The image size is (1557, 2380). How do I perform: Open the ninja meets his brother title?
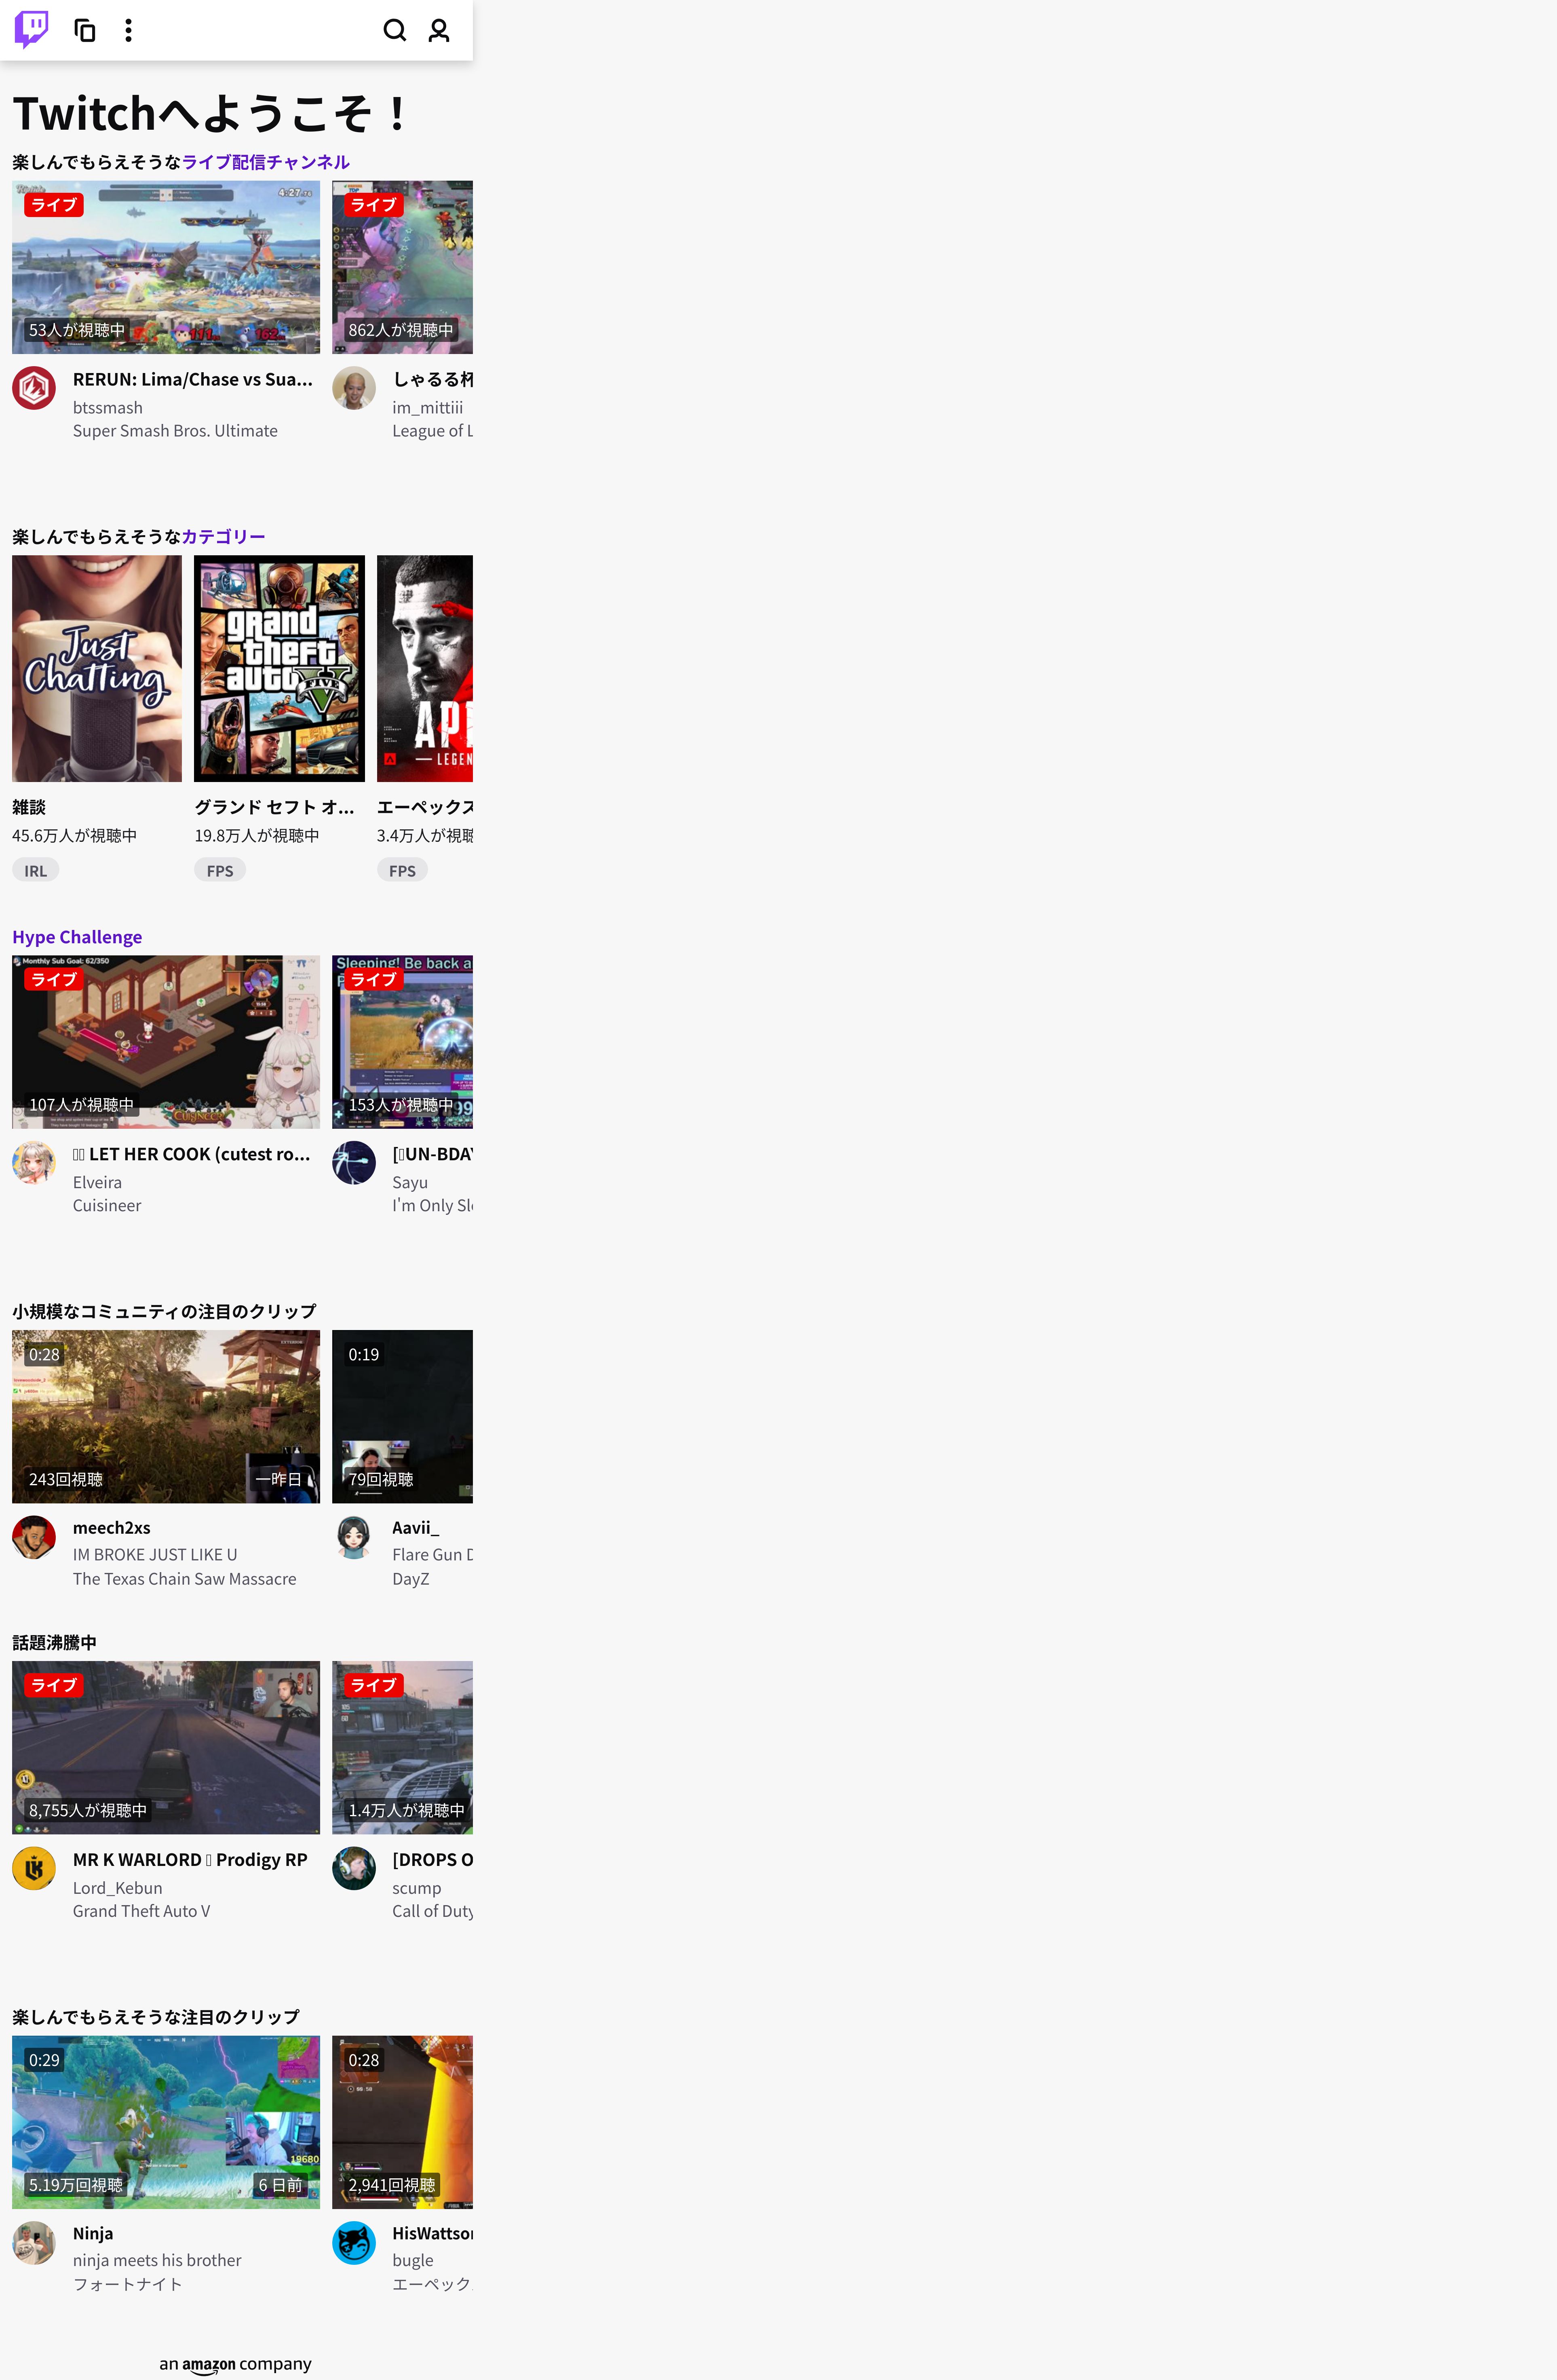tap(157, 2260)
